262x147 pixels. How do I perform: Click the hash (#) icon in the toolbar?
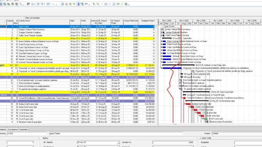53,4
